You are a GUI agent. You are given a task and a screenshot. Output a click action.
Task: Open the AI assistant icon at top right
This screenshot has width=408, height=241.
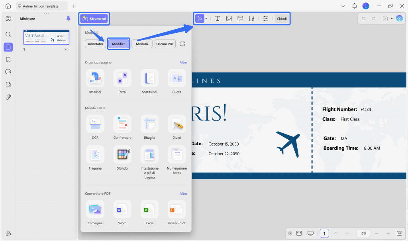pos(399,18)
